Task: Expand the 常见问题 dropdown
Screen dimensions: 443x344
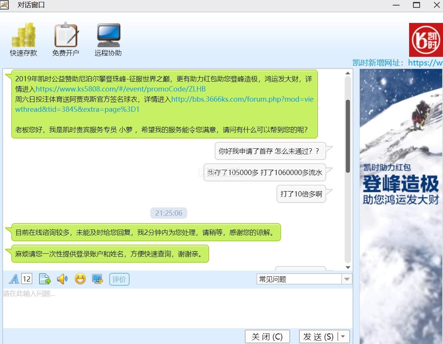Action: pos(347,279)
